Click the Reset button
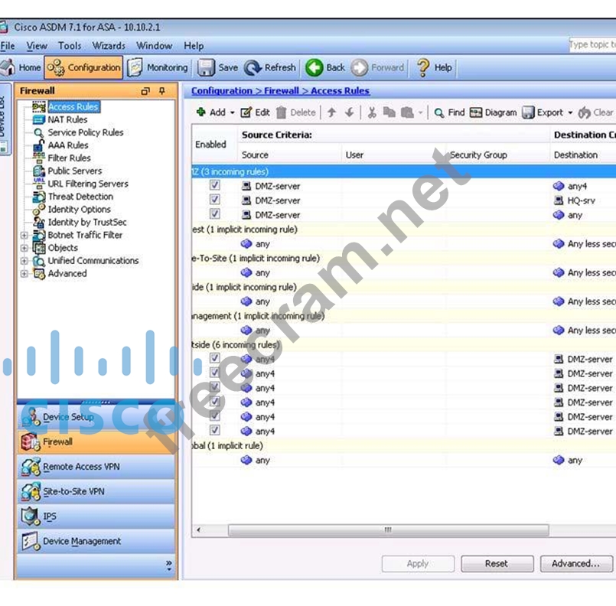 (496, 564)
